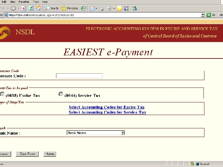The width and height of the screenshot is (223, 167).
Task: Click the Research books toolbar icon
Action: click(126, 8)
